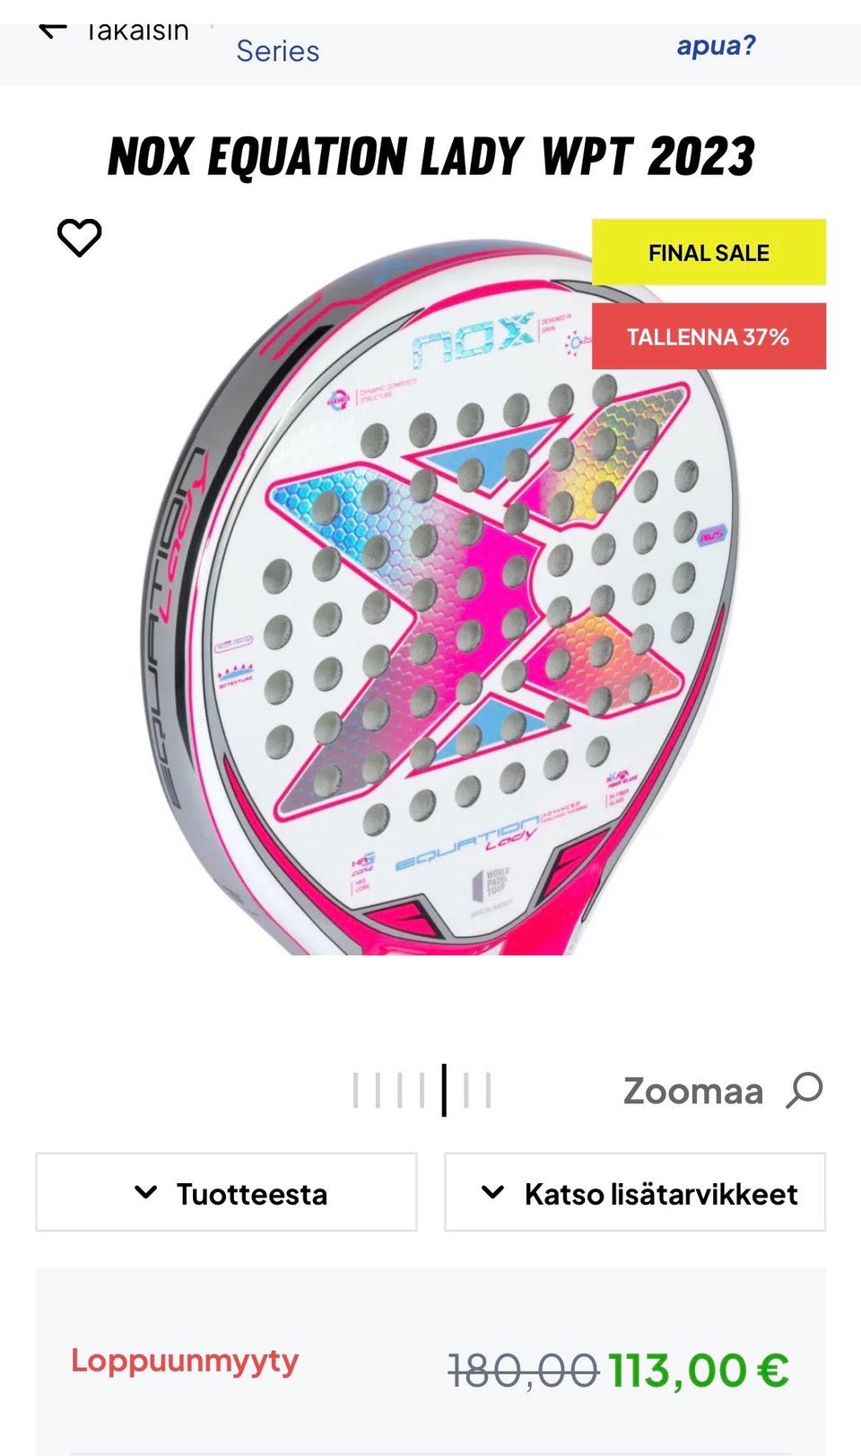Select the active tall gallery indicator bar
861x1456 pixels.
pos(444,1090)
